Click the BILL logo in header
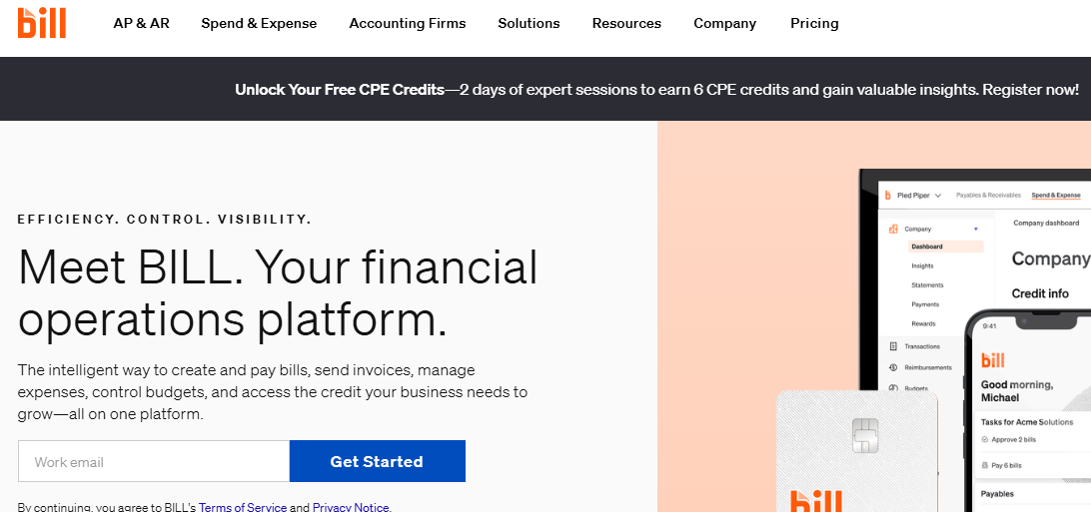 42,22
